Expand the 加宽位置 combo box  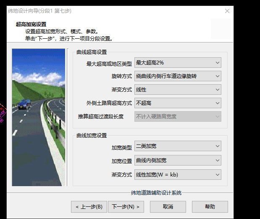178,160
